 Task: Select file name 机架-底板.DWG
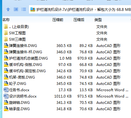[22, 77]
